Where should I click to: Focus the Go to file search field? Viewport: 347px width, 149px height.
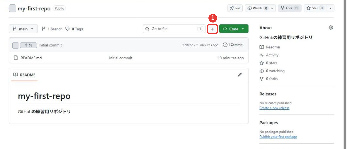pos(174,29)
